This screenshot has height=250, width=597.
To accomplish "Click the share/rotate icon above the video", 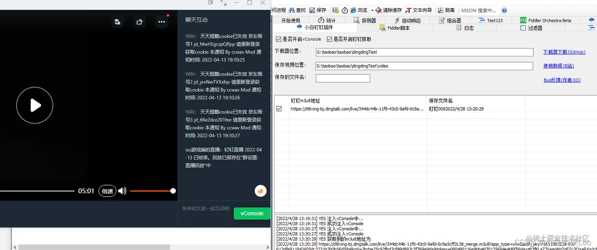I will point(139,22).
